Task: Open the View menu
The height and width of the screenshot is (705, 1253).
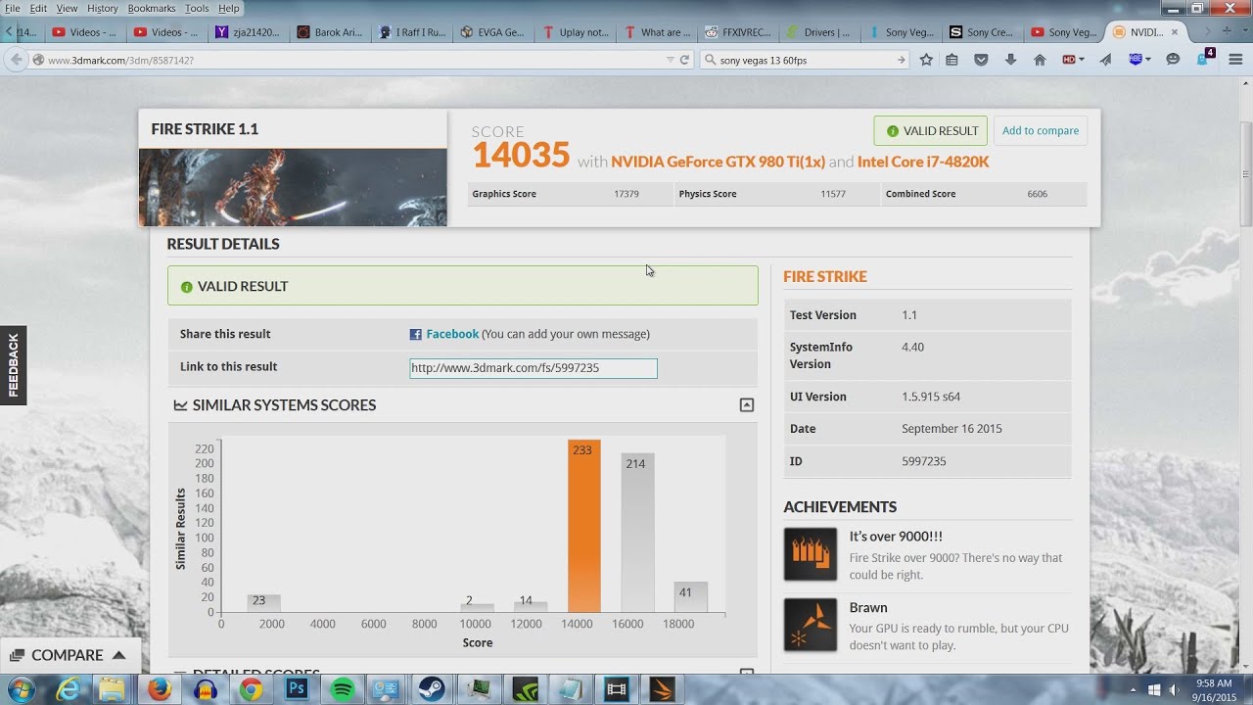Action: (x=67, y=8)
